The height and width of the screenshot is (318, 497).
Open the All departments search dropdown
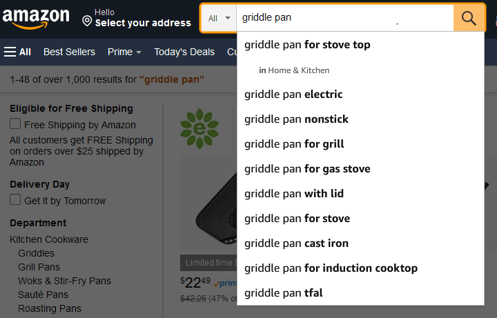pyautogui.click(x=219, y=19)
